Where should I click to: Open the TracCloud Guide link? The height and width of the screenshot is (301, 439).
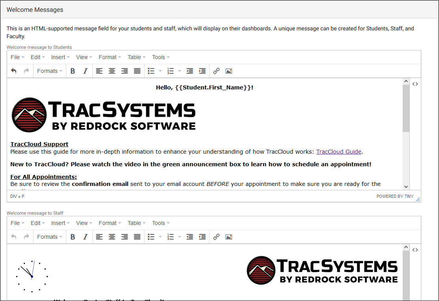coord(339,152)
